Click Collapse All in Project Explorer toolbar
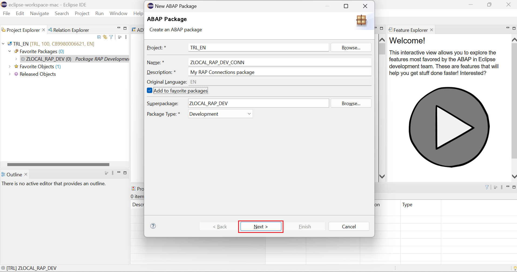Viewport: 517px width, 272px height. pyautogui.click(x=99, y=37)
